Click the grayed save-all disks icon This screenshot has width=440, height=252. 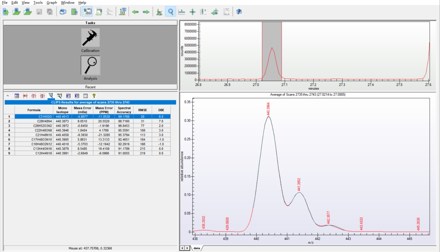(x=50, y=12)
